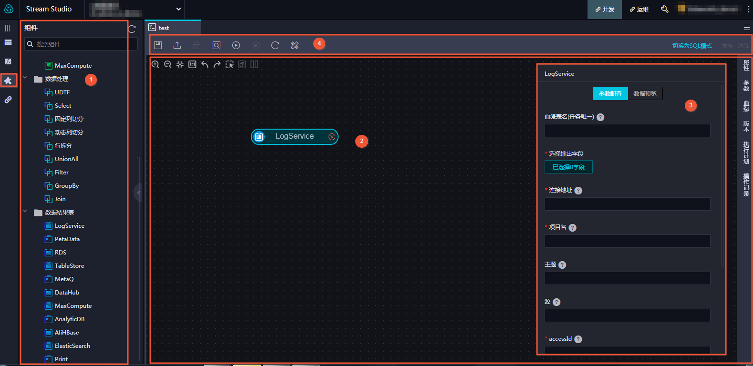The width and height of the screenshot is (753, 366).
Task: Click the 连接地址 input field
Action: [x=627, y=204]
